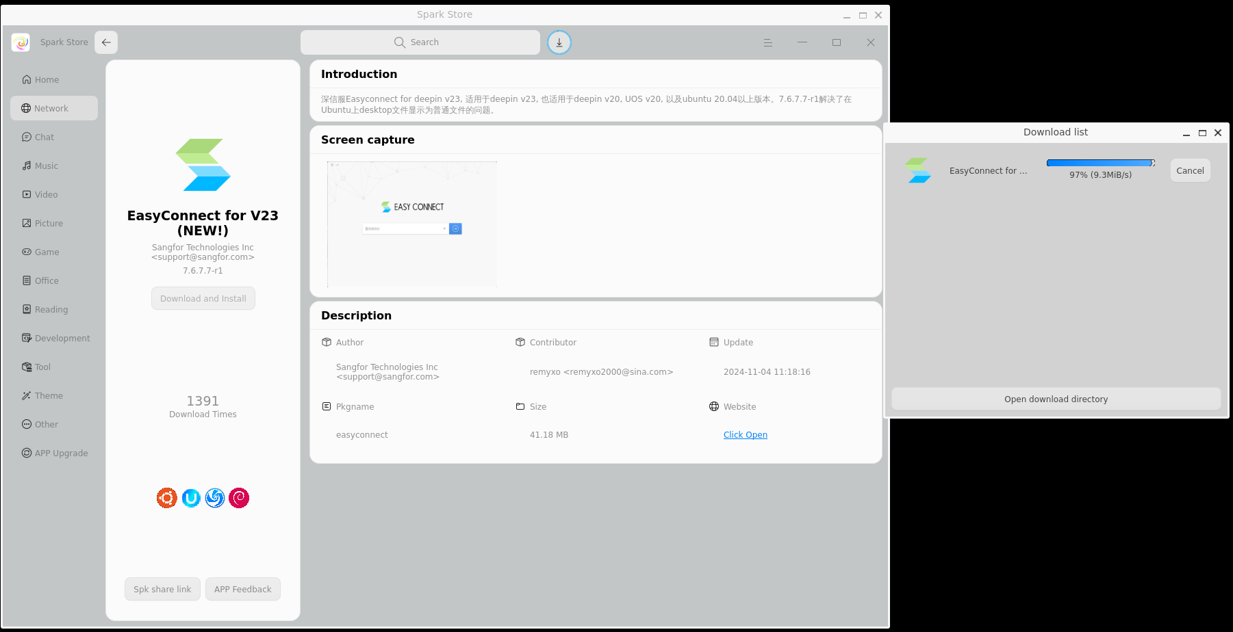Open the Reading category
This screenshot has height=632, width=1233.
(x=54, y=309)
